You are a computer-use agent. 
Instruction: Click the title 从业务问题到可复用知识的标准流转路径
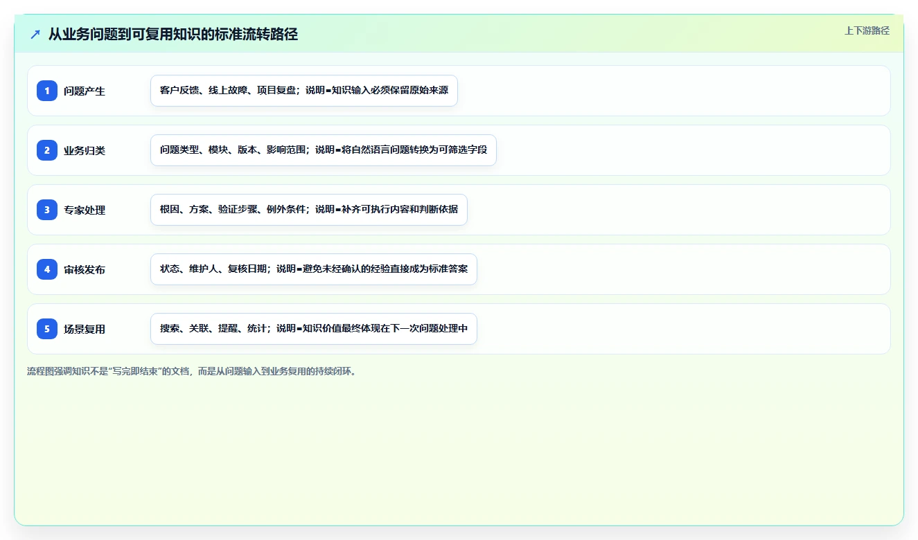(173, 35)
